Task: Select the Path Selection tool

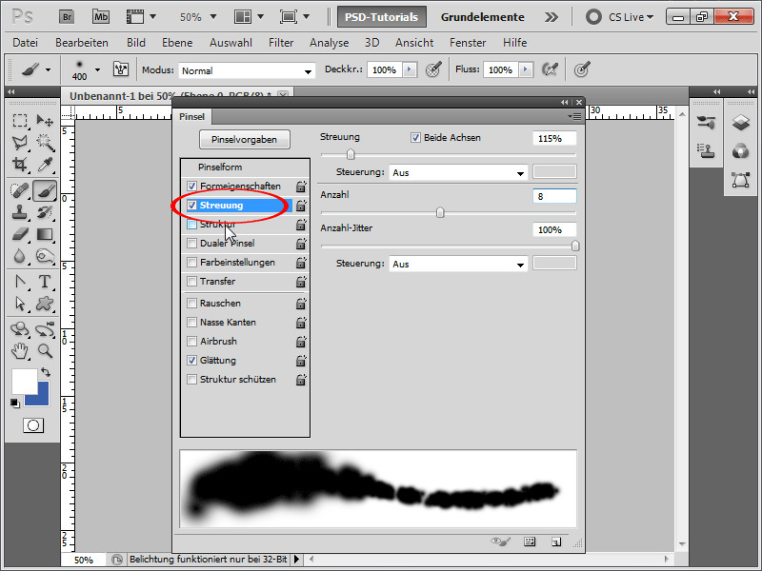Action: click(x=20, y=304)
